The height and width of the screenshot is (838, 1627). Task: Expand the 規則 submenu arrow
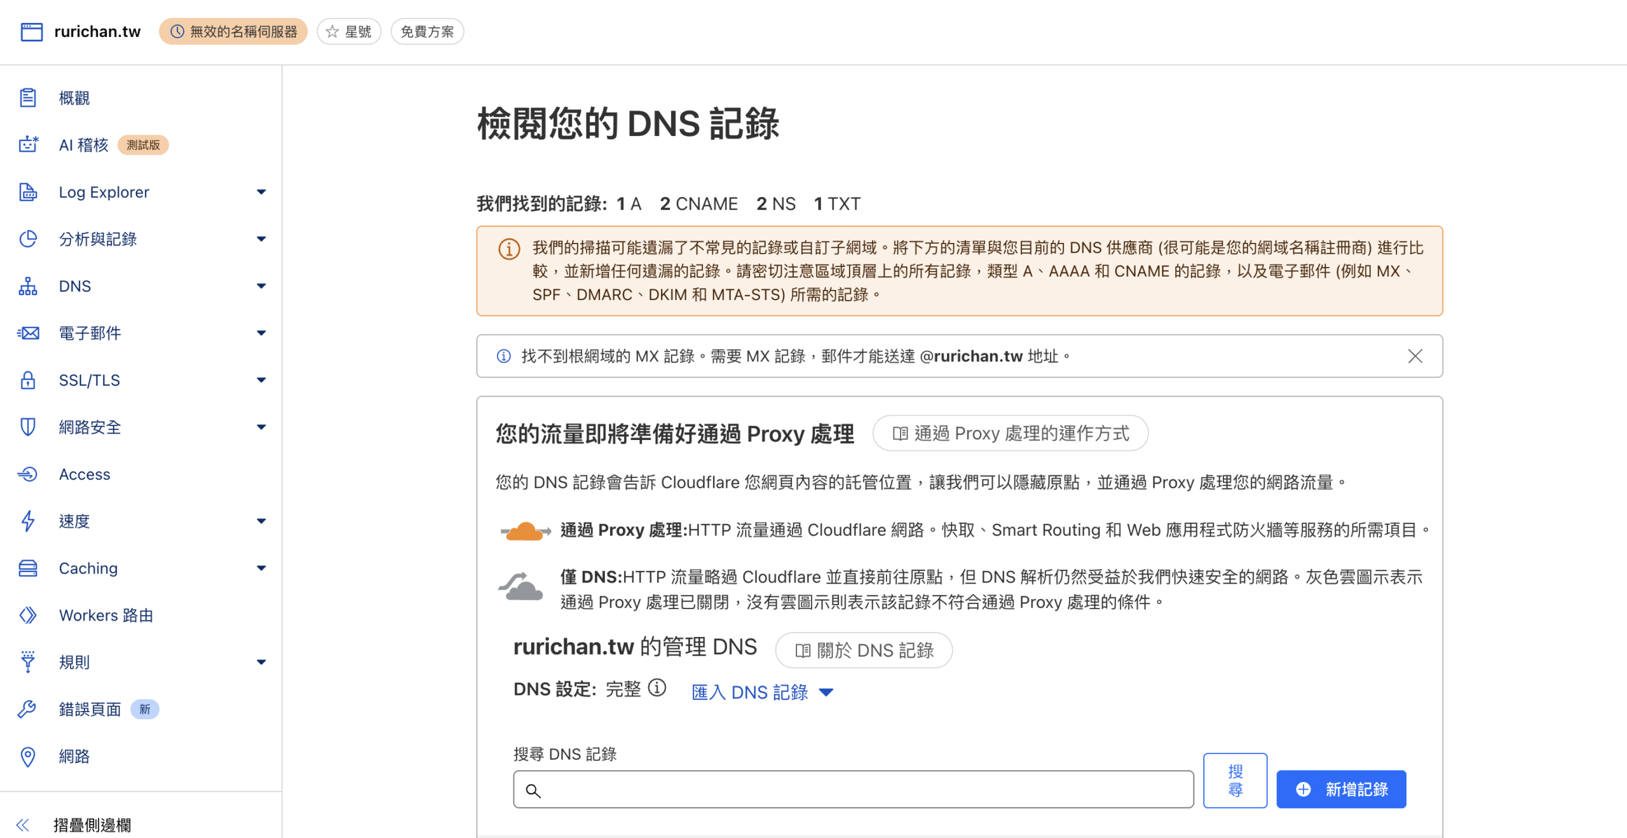261,663
